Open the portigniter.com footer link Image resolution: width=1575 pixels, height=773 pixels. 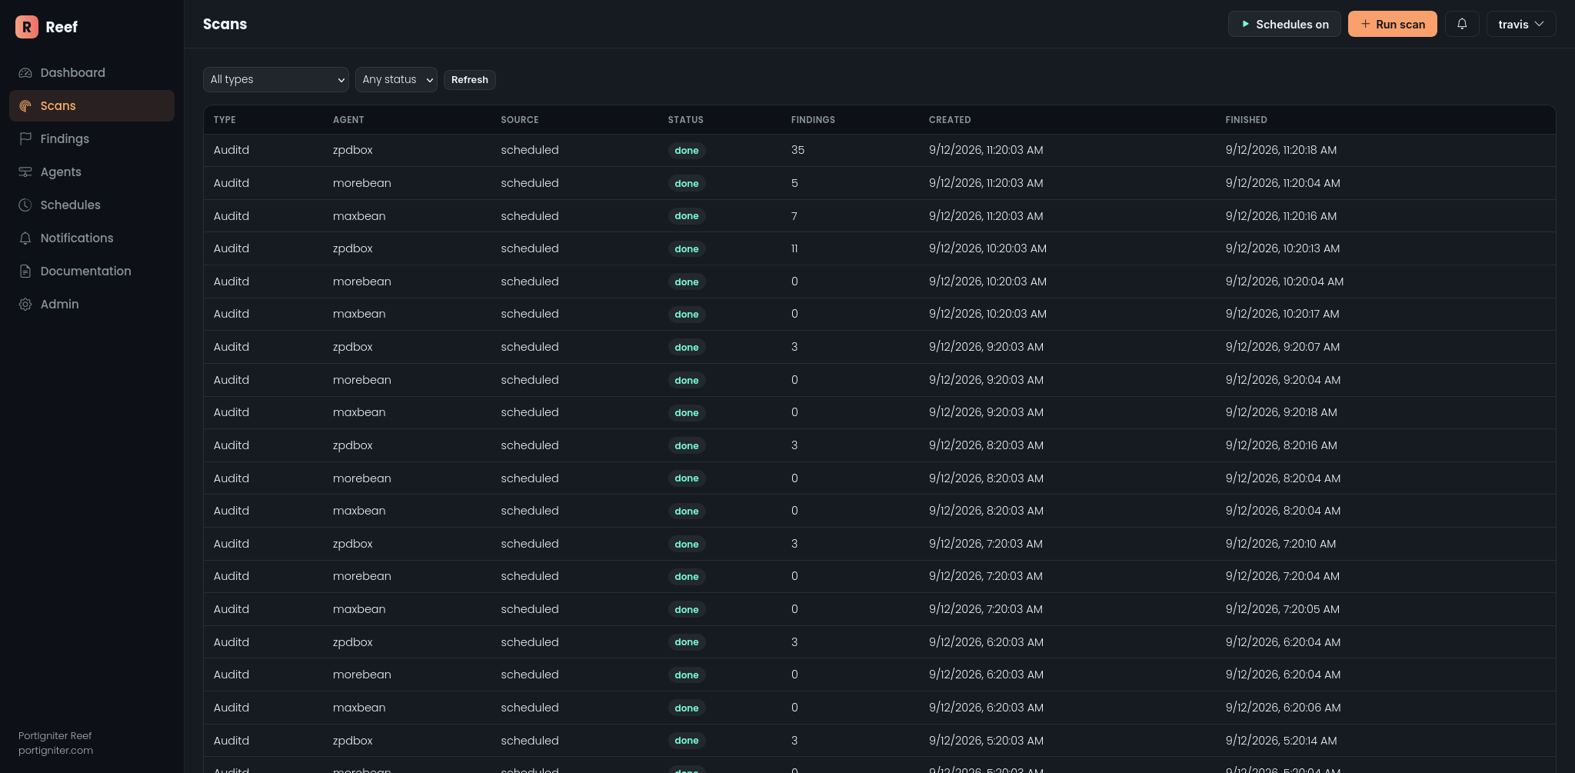click(x=55, y=751)
